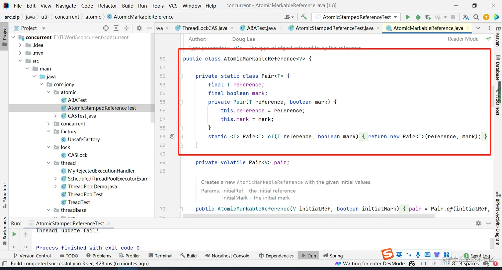502x270 pixels.
Task: Open the Event Log
Action: 477,256
